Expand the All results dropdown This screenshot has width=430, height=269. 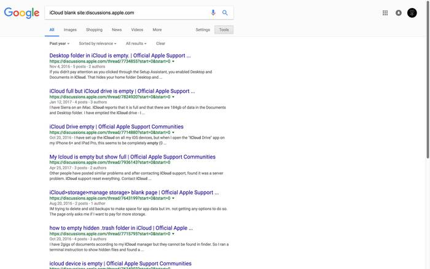pyautogui.click(x=136, y=44)
